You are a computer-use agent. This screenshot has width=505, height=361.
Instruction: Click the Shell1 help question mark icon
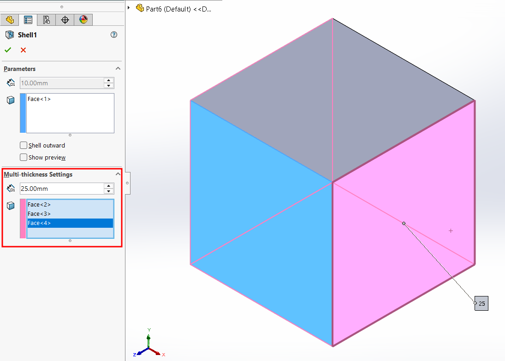point(114,35)
